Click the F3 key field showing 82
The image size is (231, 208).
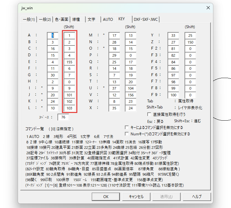tap(173, 55)
